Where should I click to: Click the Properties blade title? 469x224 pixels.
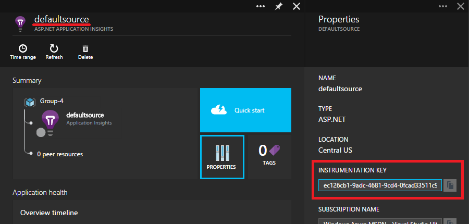point(339,19)
